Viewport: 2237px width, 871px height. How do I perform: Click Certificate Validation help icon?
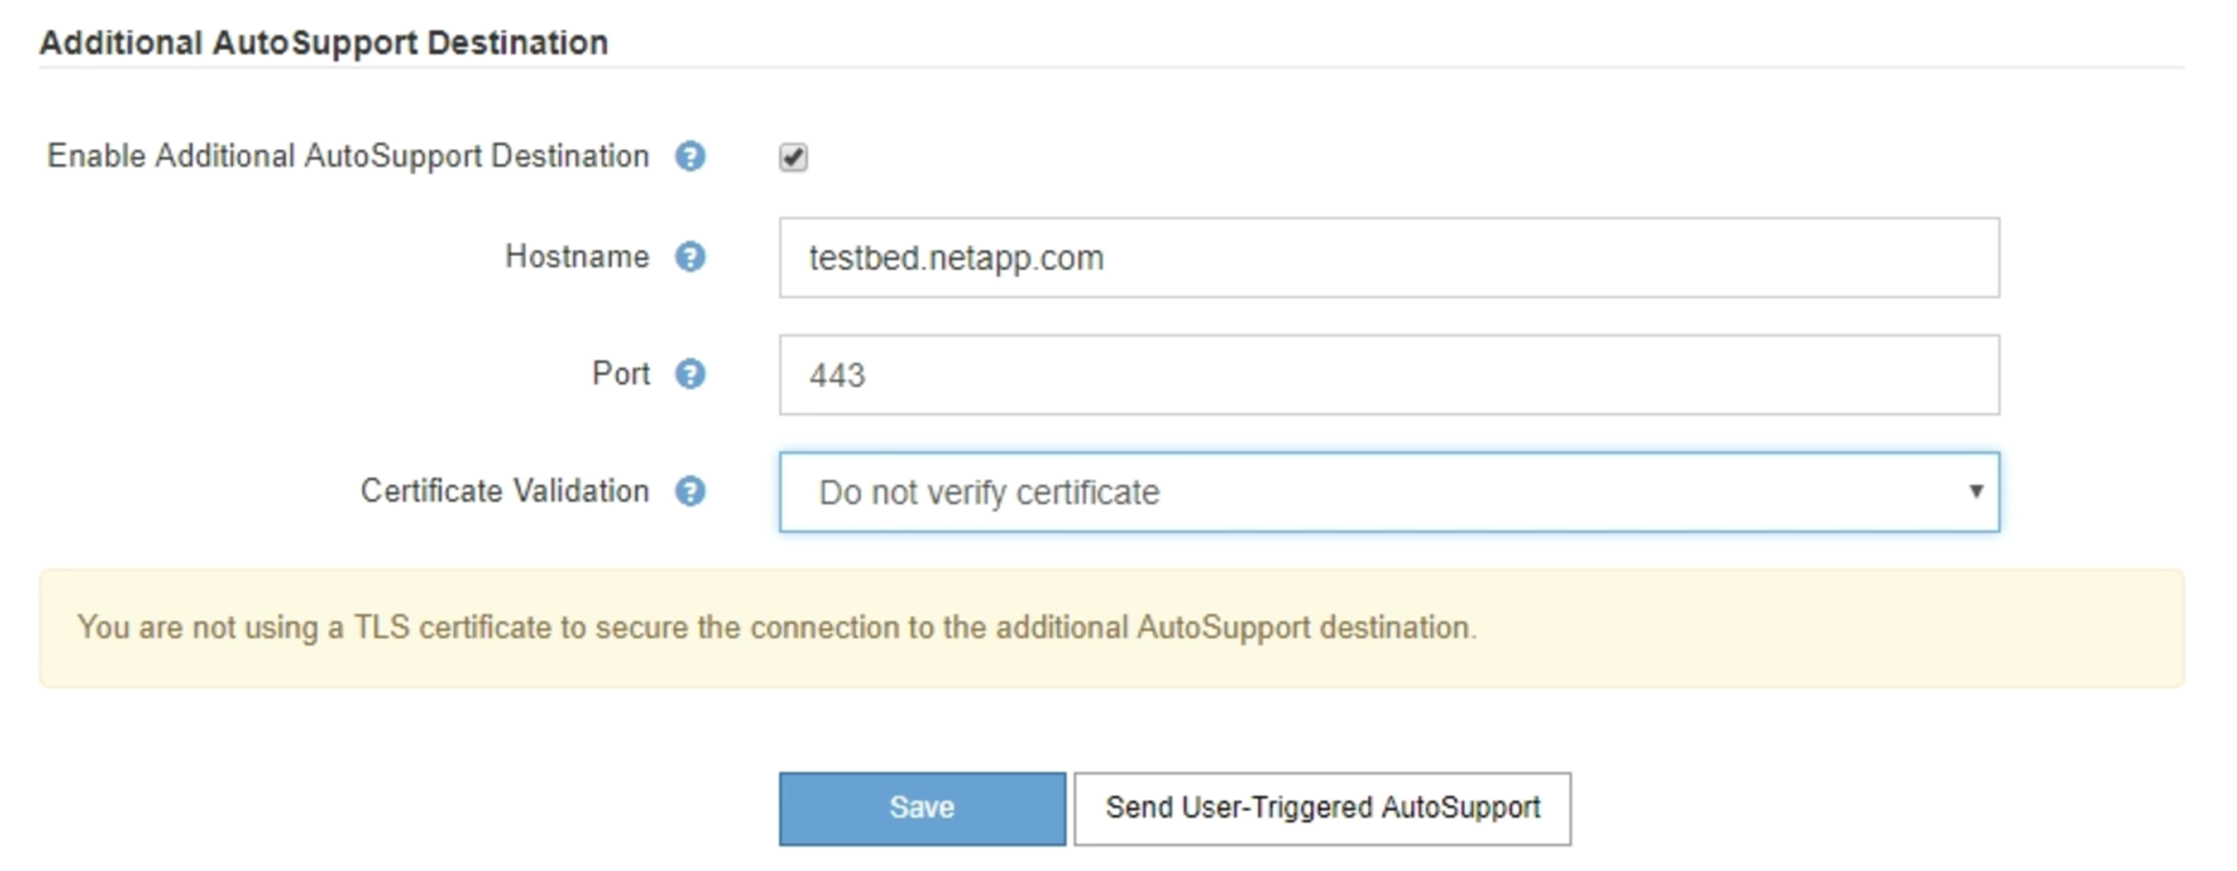[690, 492]
